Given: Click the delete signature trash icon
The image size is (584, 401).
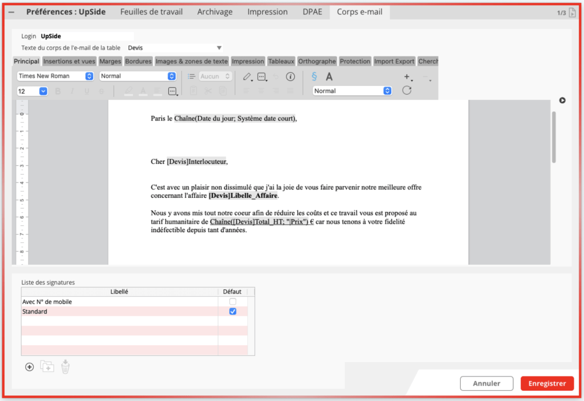Looking at the screenshot, I should click(x=66, y=367).
